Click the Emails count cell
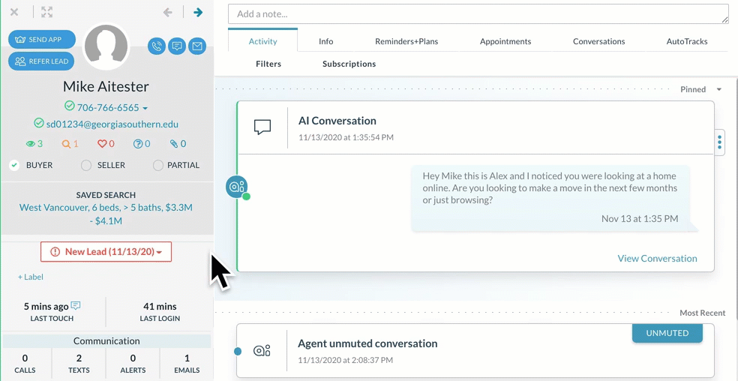The height and width of the screenshot is (381, 738). [187, 364]
